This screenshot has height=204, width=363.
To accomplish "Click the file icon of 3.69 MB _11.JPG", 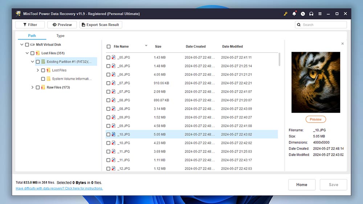I will pos(113,151).
